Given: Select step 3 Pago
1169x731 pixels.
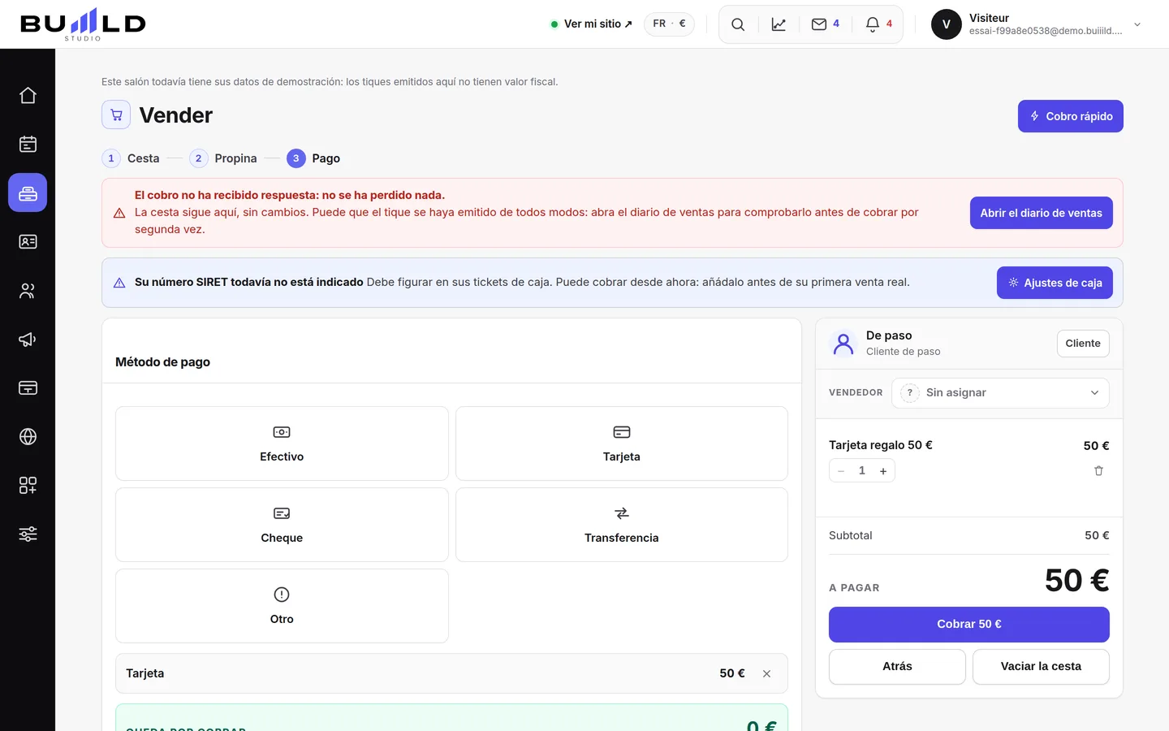Looking at the screenshot, I should (313, 158).
